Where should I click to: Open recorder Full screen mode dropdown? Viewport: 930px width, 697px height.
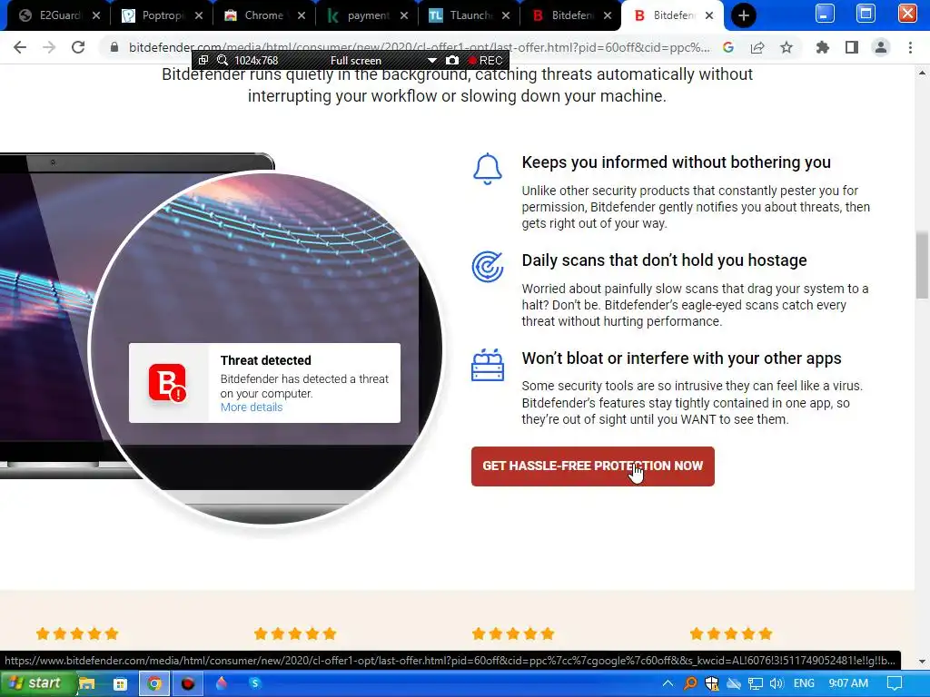tap(431, 61)
